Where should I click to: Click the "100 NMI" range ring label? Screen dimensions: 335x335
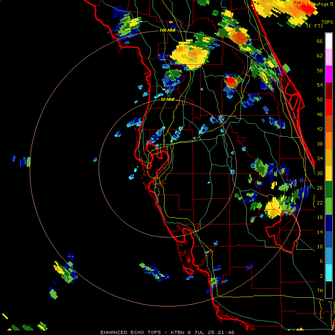pos(167,31)
